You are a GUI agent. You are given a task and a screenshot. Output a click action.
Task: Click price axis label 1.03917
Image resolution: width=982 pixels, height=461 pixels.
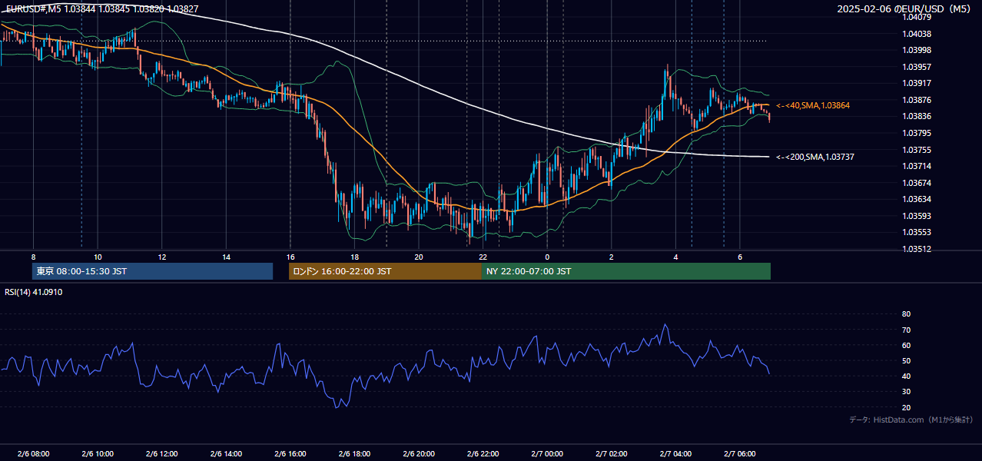tap(917, 83)
